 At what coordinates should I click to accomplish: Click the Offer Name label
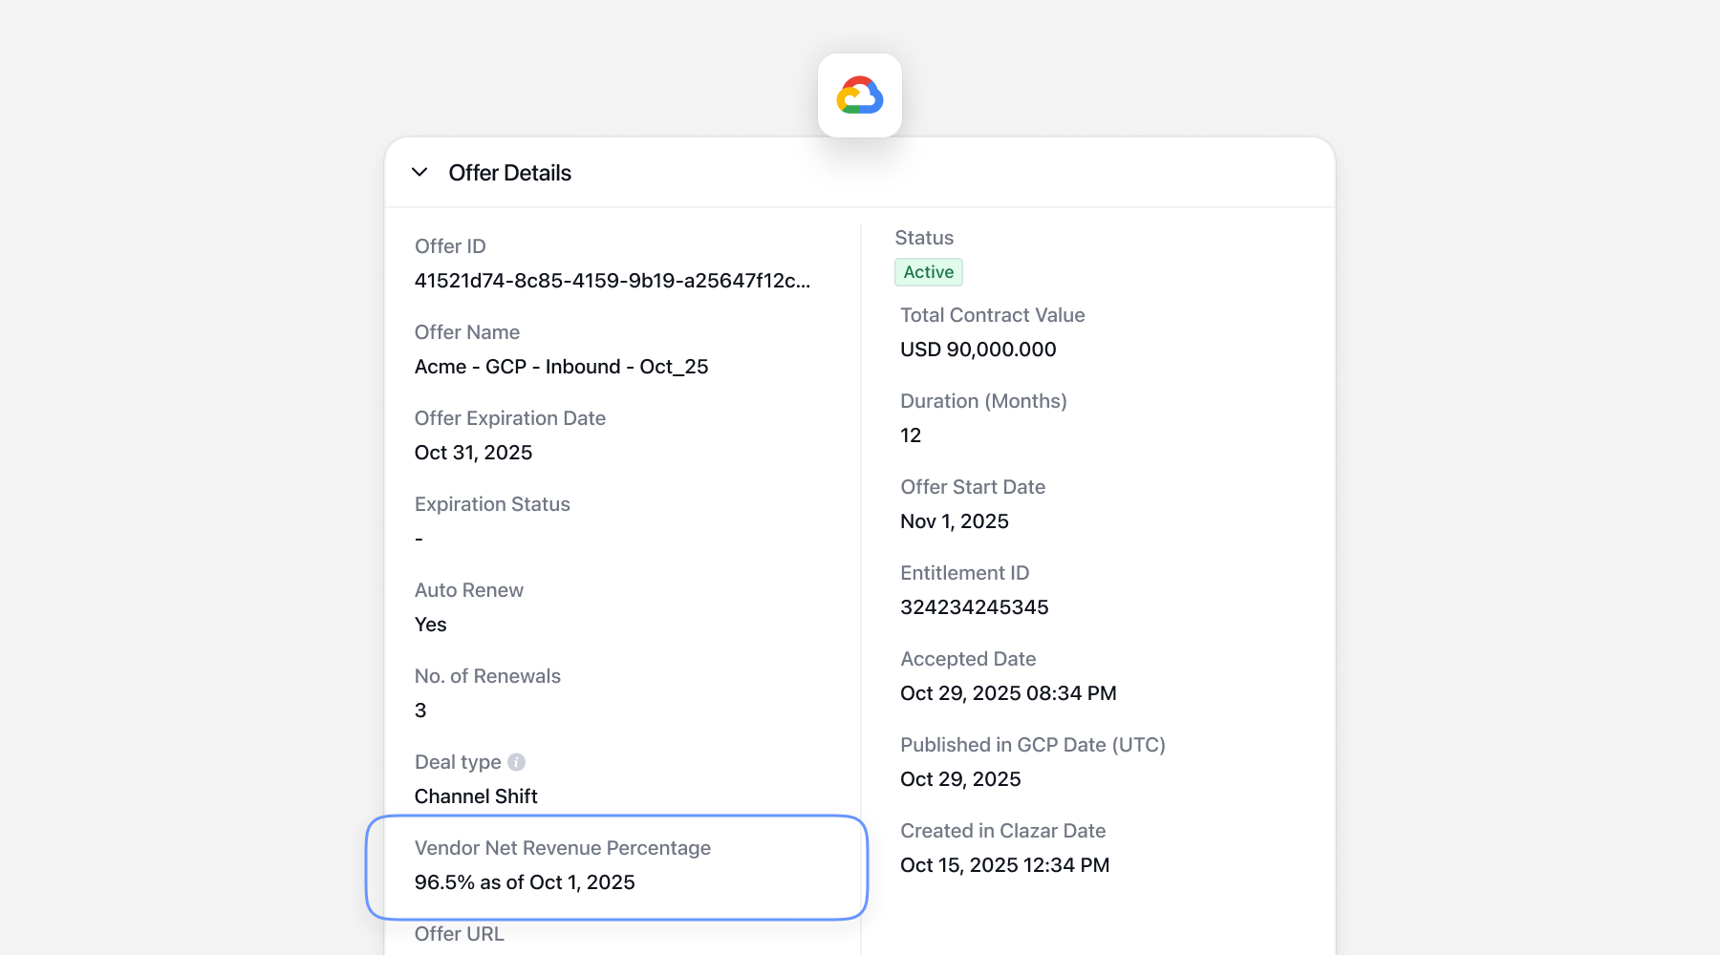pos(467,332)
